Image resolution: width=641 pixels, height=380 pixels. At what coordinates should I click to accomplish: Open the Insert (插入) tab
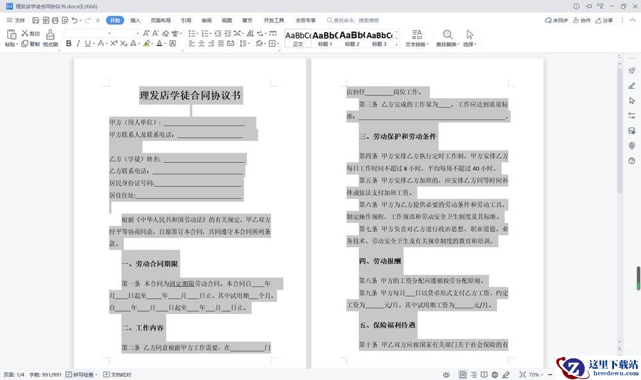pos(135,21)
